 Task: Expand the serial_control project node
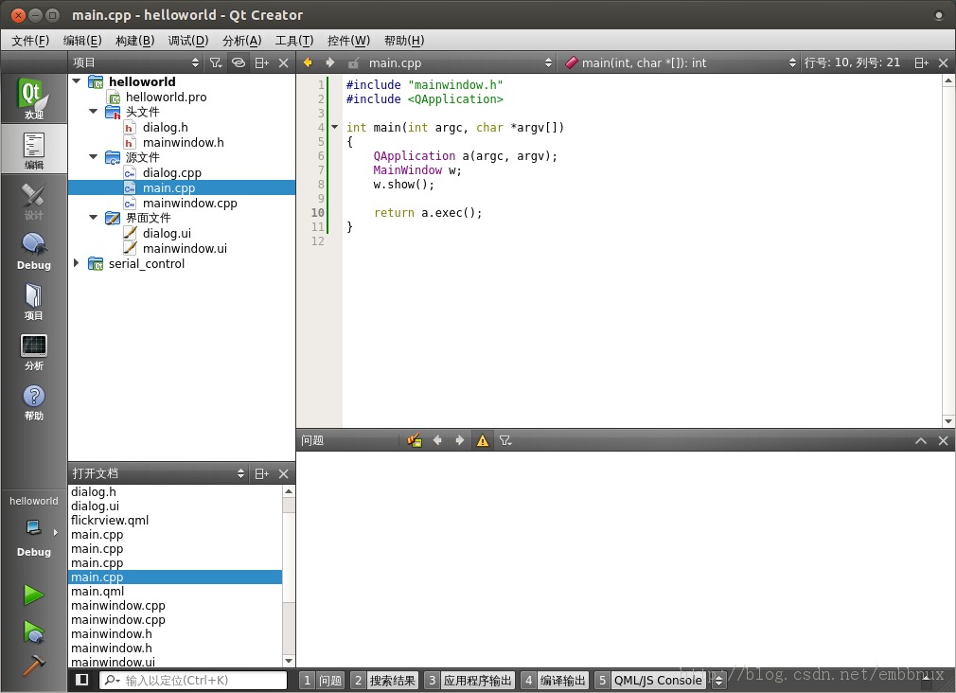point(77,263)
